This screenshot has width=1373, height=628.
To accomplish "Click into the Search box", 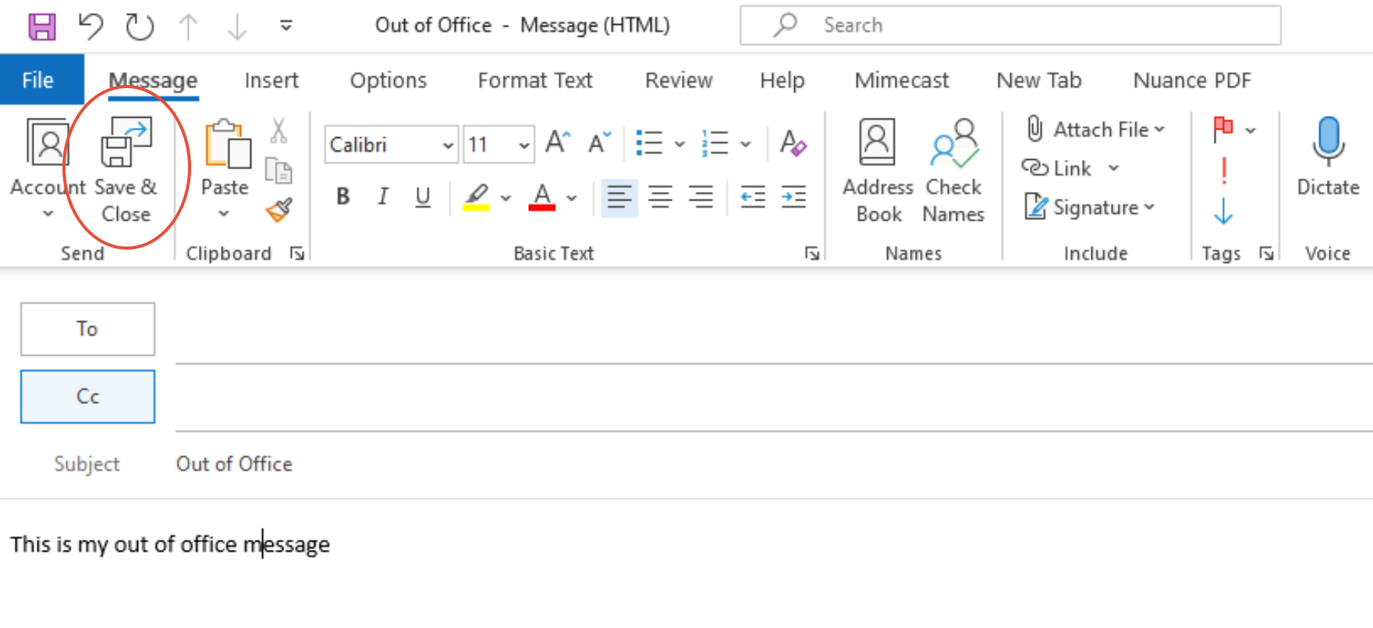I will click(x=1010, y=26).
